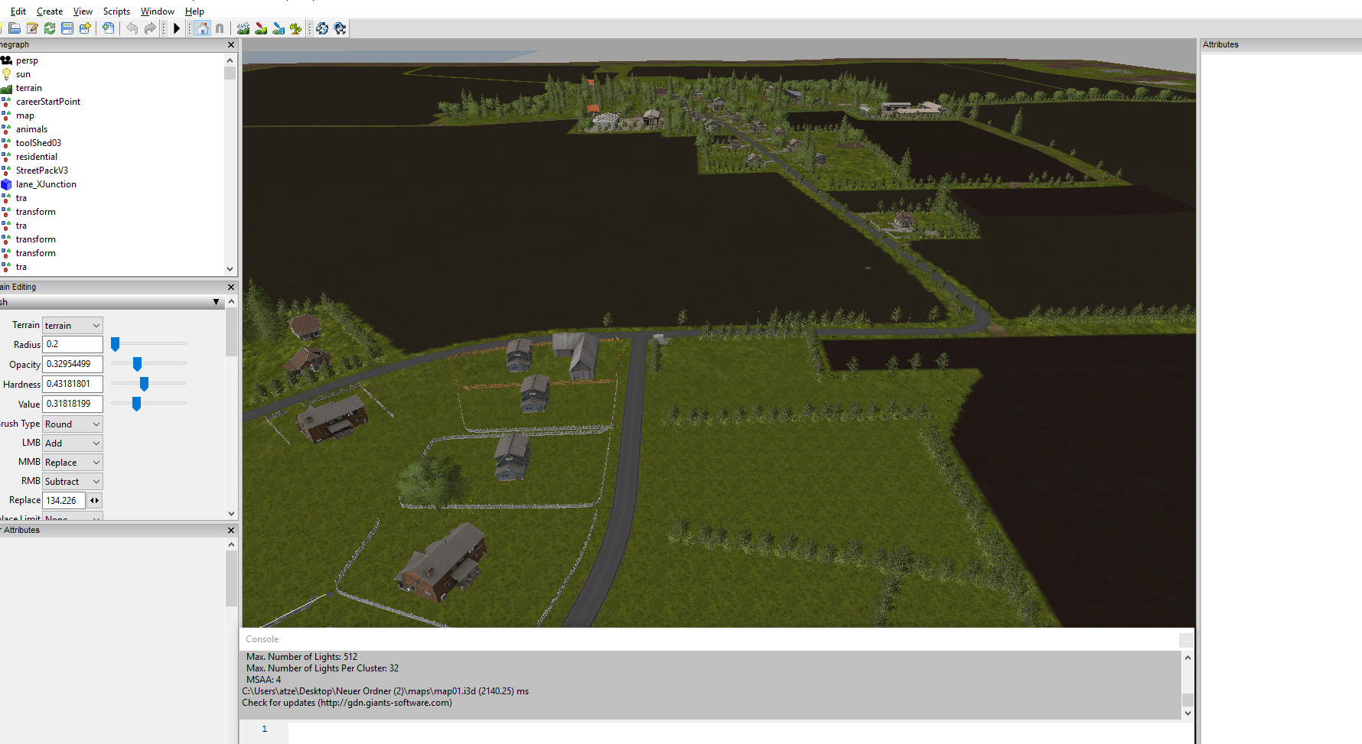
Task: Click the Hardness slider handle
Action: click(x=144, y=384)
